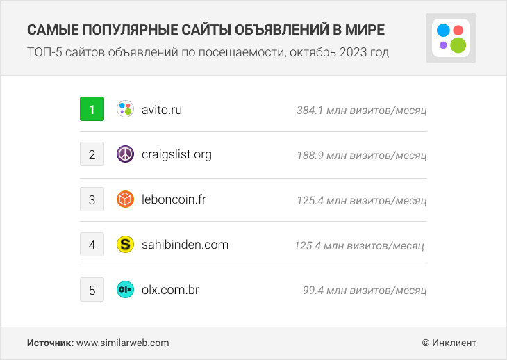Viewport: 507px width, 360px height.
Task: Select the rank 5 number box
Action: click(x=92, y=290)
